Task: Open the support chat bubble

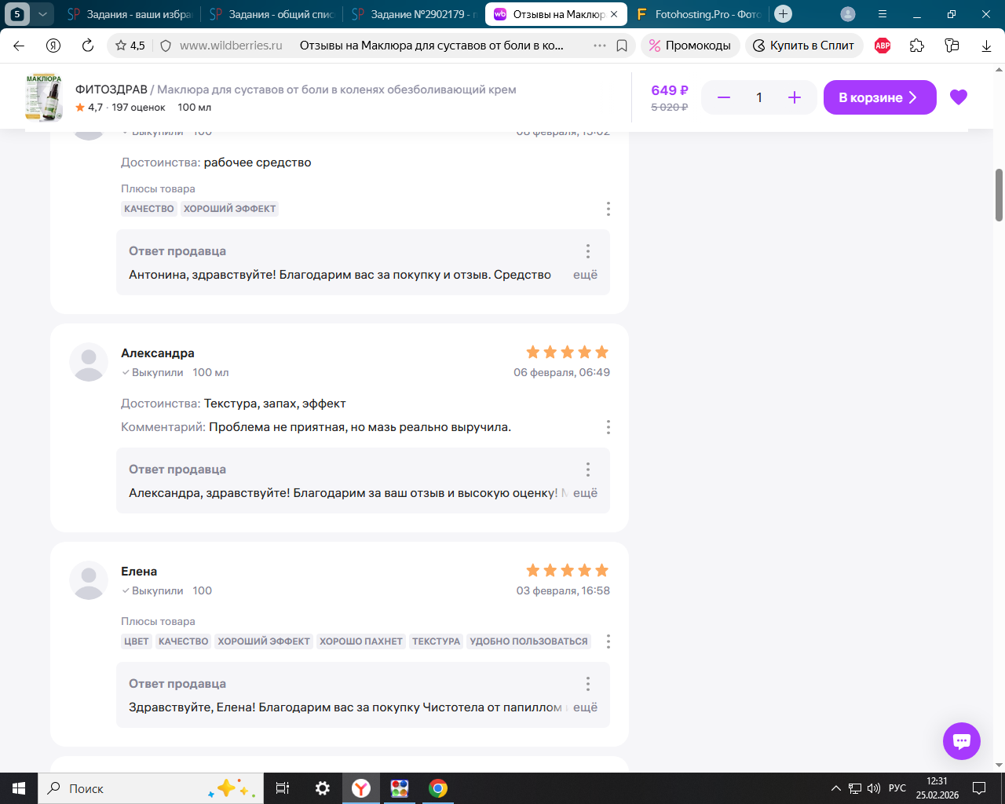Action: tap(962, 741)
